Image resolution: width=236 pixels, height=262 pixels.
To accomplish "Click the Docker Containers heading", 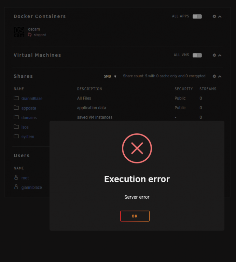I will 40,16.
